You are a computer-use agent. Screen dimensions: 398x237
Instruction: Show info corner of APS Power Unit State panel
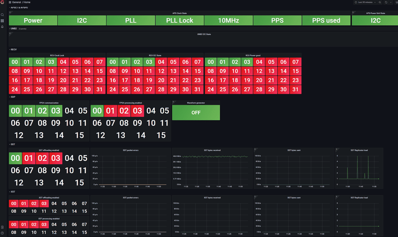pyautogui.click(x=353, y=12)
